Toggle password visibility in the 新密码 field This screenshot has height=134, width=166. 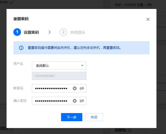point(82,88)
